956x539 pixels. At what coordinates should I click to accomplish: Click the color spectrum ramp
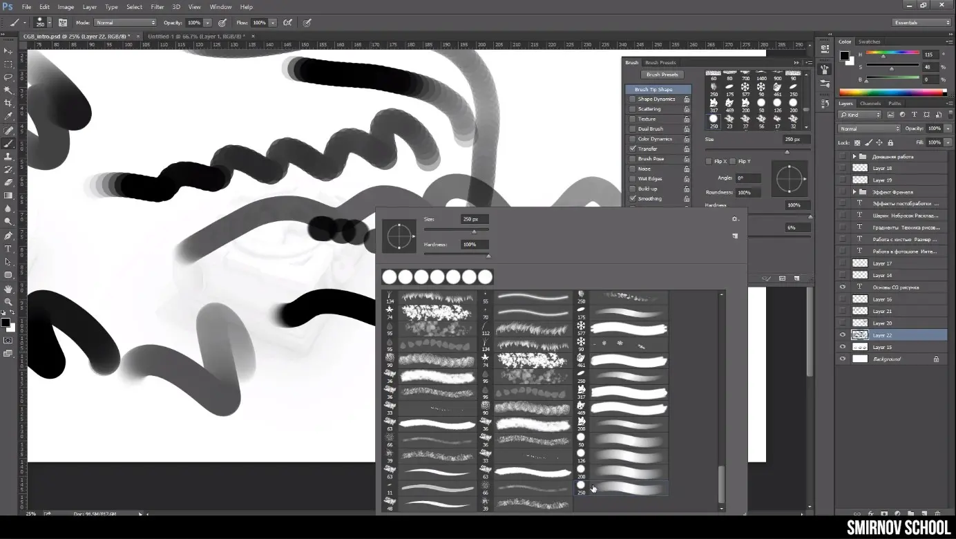coord(892,92)
